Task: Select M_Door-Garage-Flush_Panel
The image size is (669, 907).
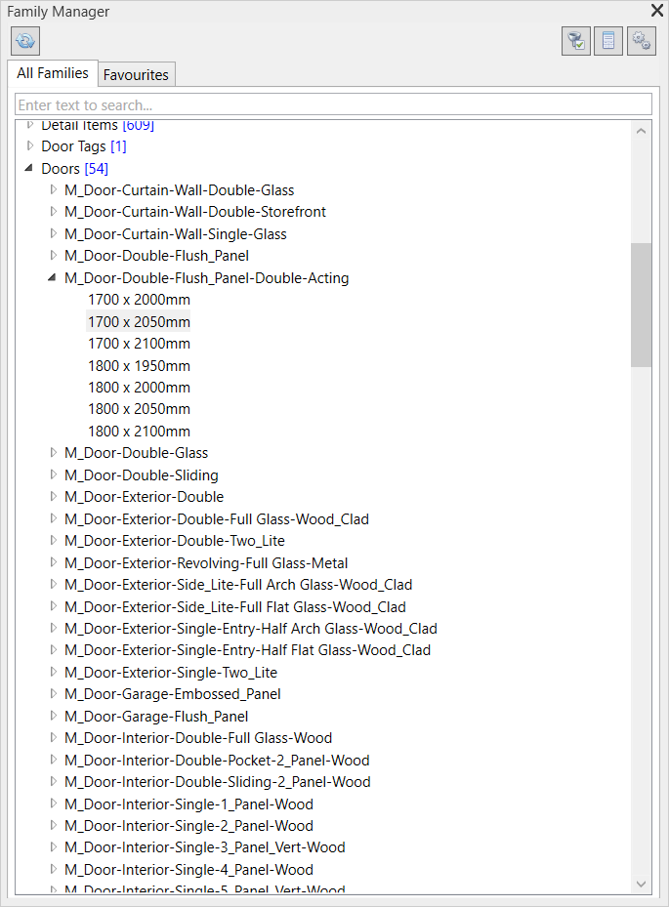Action: tap(156, 716)
